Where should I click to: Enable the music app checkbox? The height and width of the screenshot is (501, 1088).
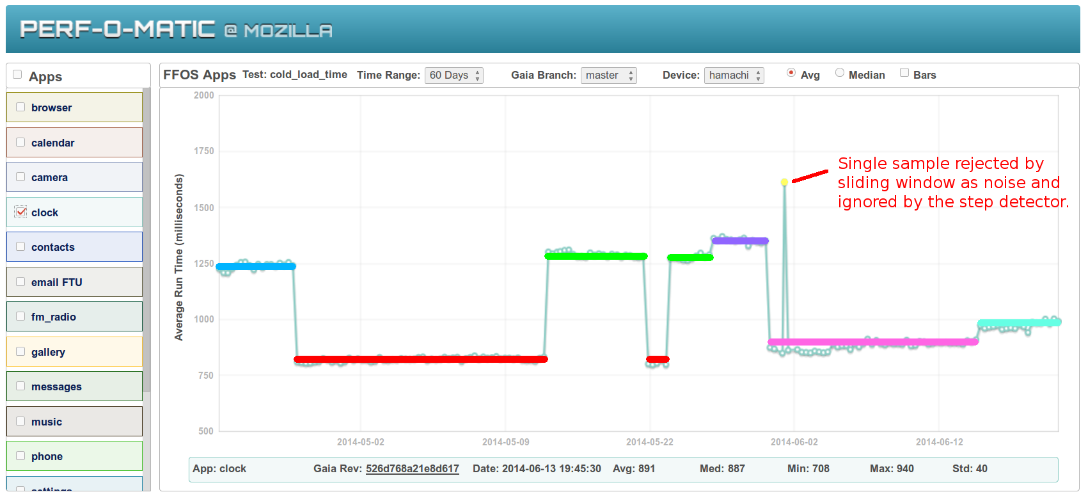[20, 421]
